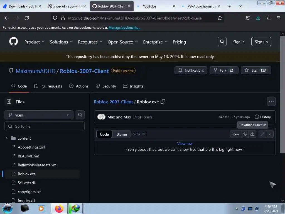Image resolution: width=285 pixels, height=214 pixels.
Task: Switch to the Downloads - Bob browser tab
Action: [22, 6]
